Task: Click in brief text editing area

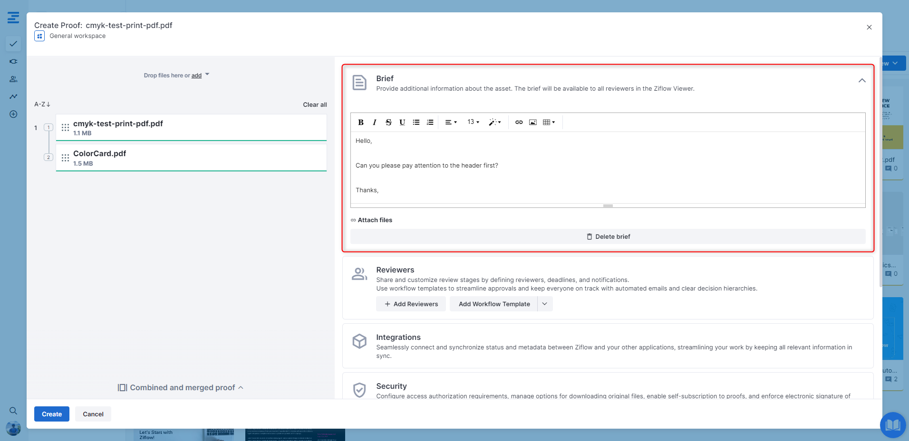Action: pyautogui.click(x=608, y=168)
